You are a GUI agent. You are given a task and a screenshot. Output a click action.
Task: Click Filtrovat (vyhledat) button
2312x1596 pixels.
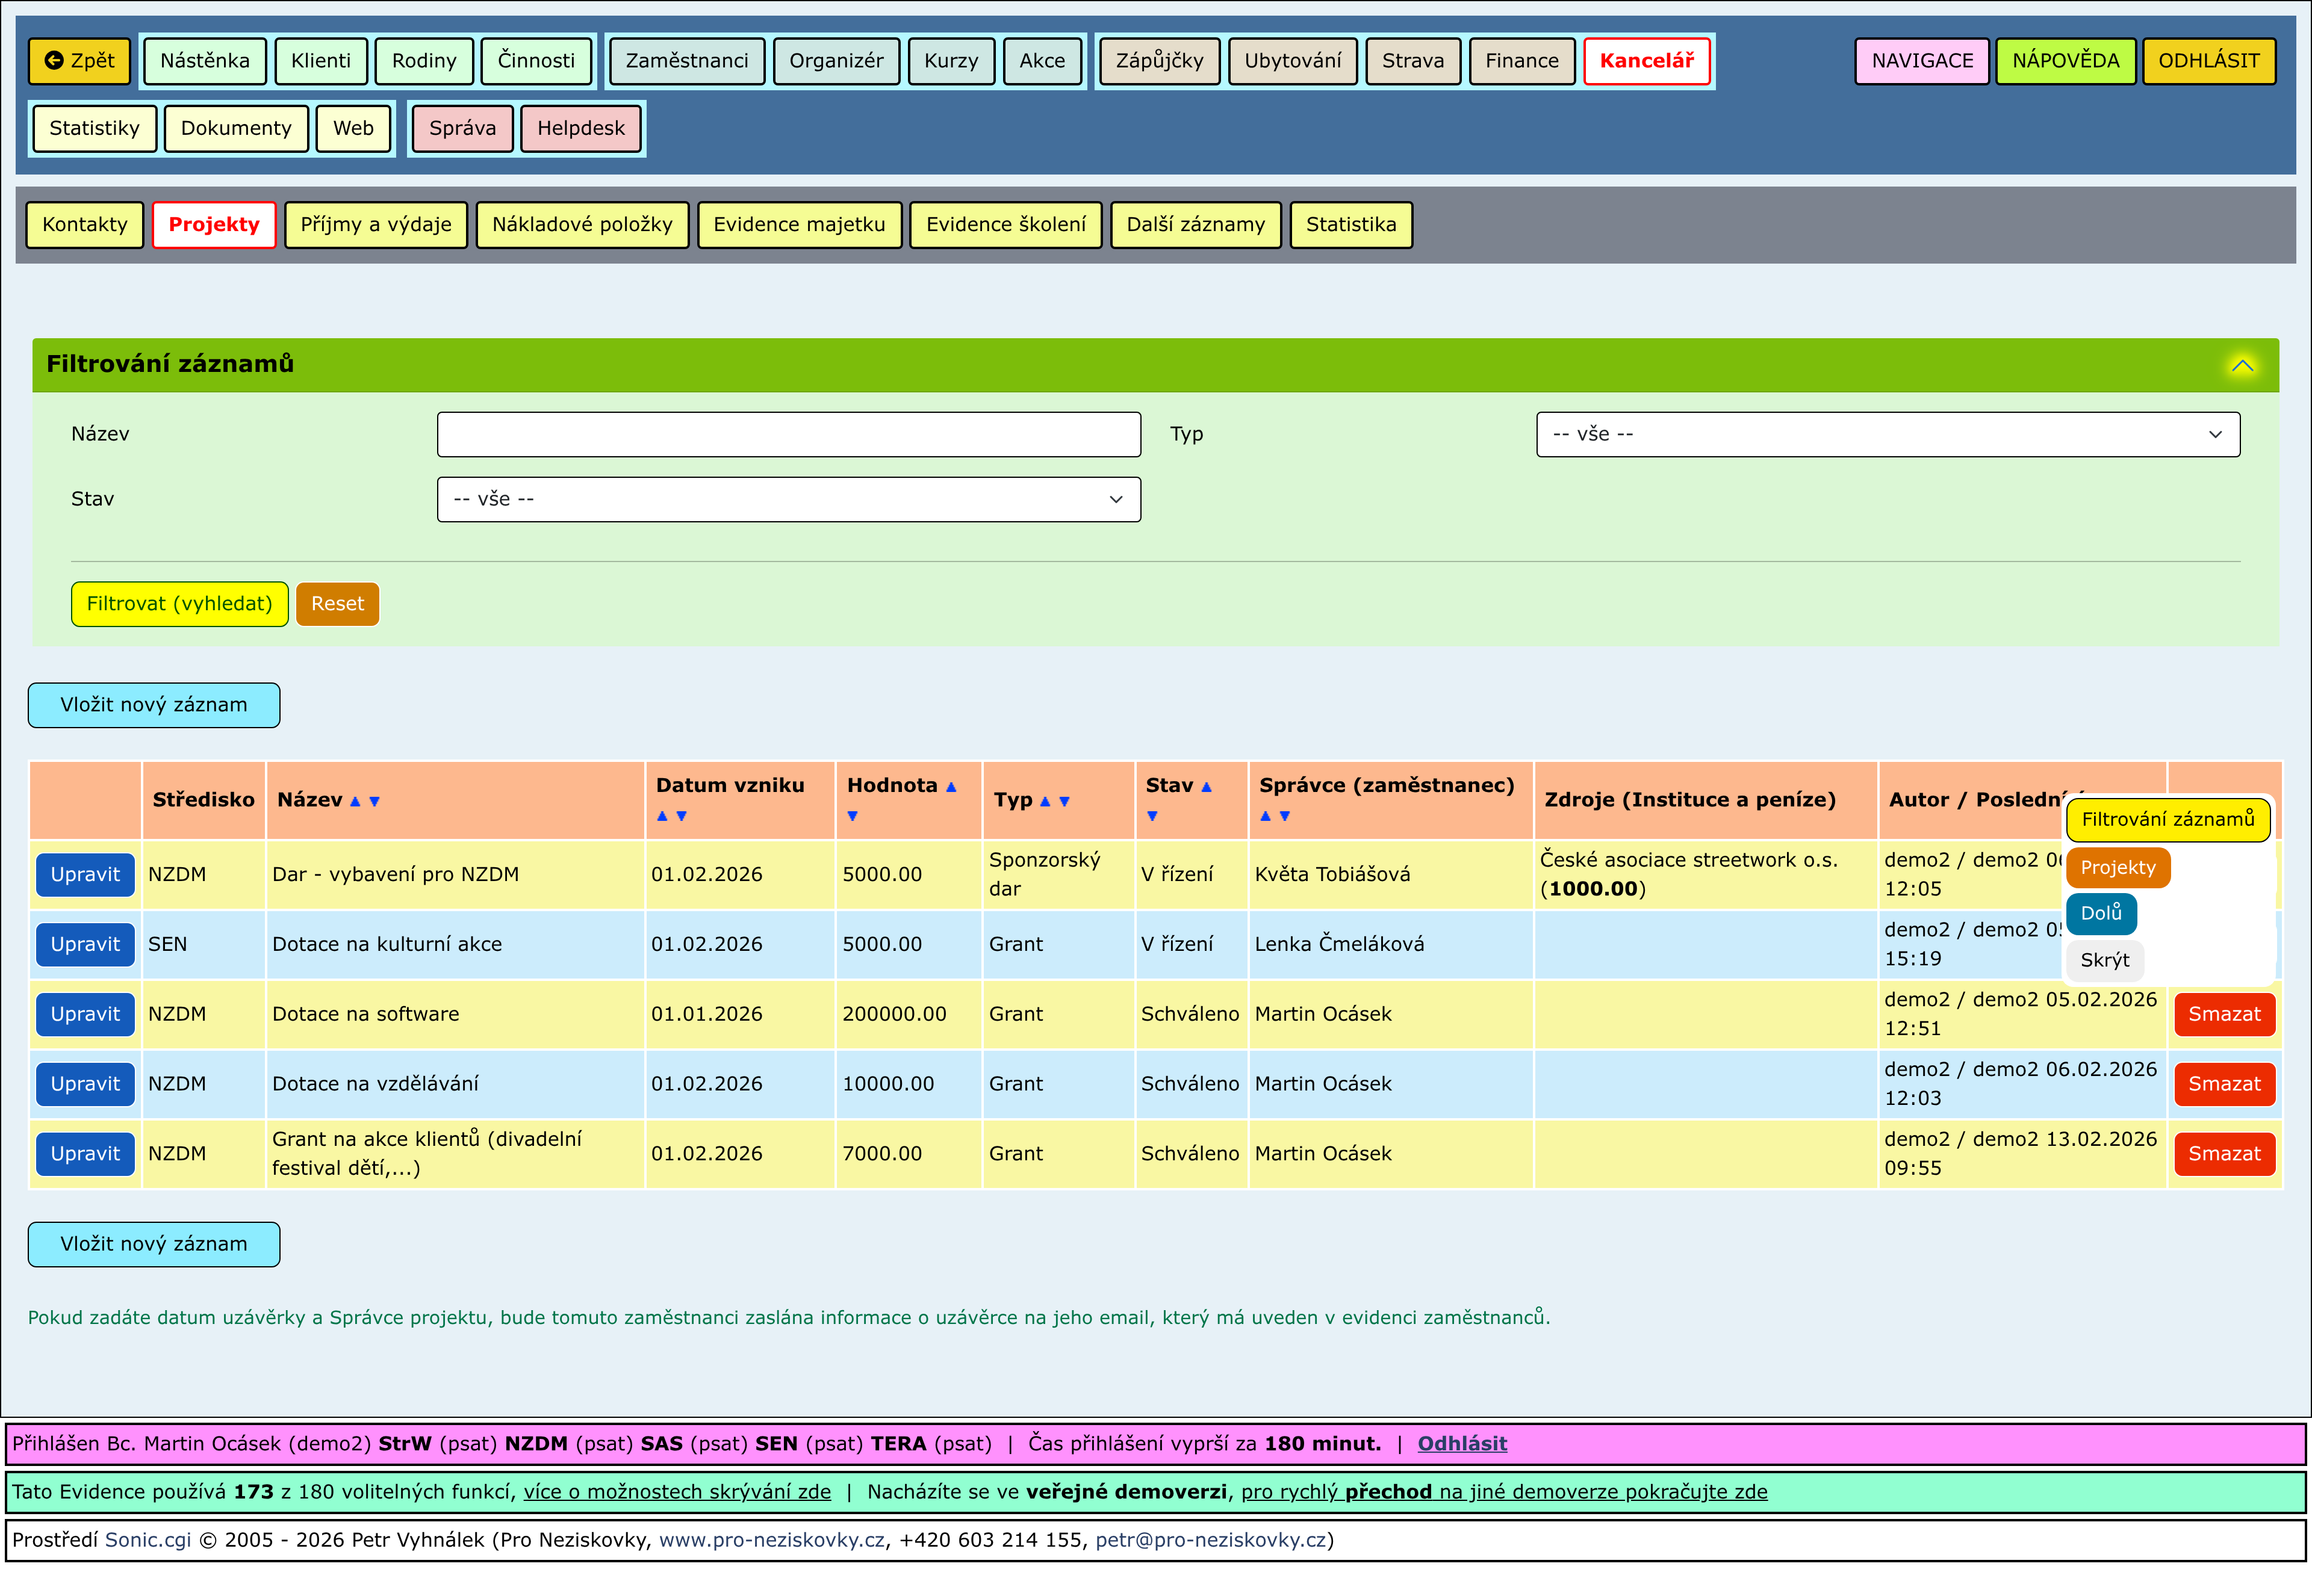pos(179,604)
